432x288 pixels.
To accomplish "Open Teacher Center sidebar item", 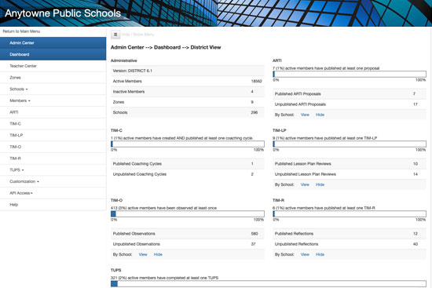I will pos(53,66).
